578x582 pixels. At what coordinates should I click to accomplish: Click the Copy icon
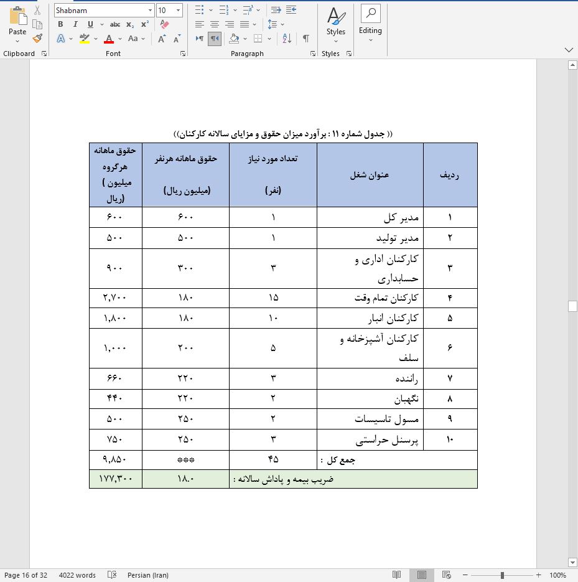tap(37, 24)
